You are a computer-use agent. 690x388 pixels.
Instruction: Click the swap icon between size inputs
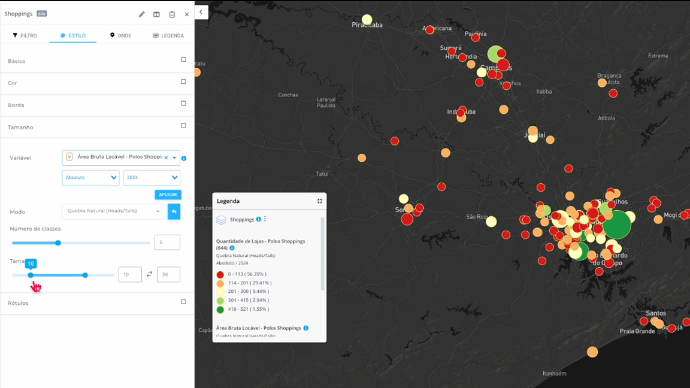point(149,274)
